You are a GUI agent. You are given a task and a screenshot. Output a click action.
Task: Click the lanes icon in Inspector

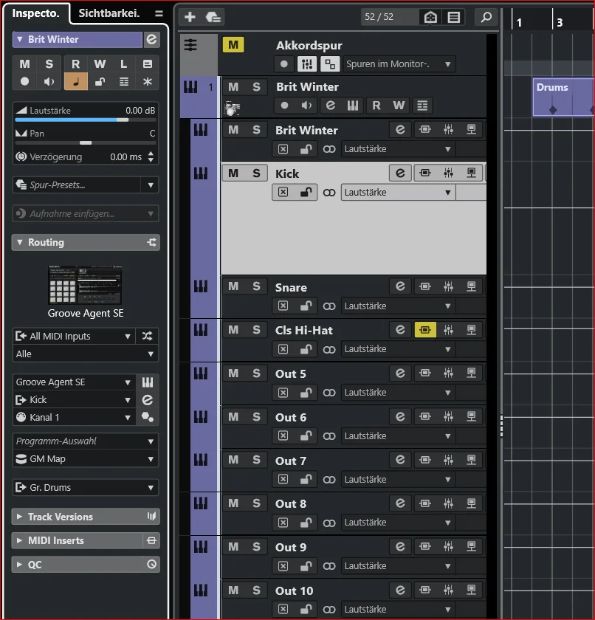pos(124,82)
